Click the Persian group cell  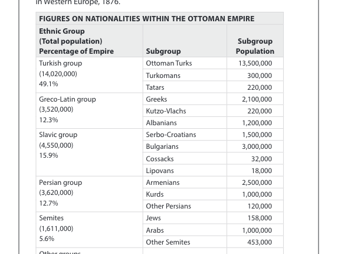90,194
